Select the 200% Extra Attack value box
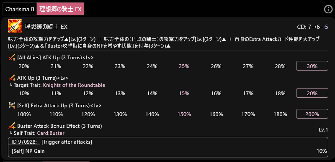This screenshot has width=335, height=162. coord(312,114)
